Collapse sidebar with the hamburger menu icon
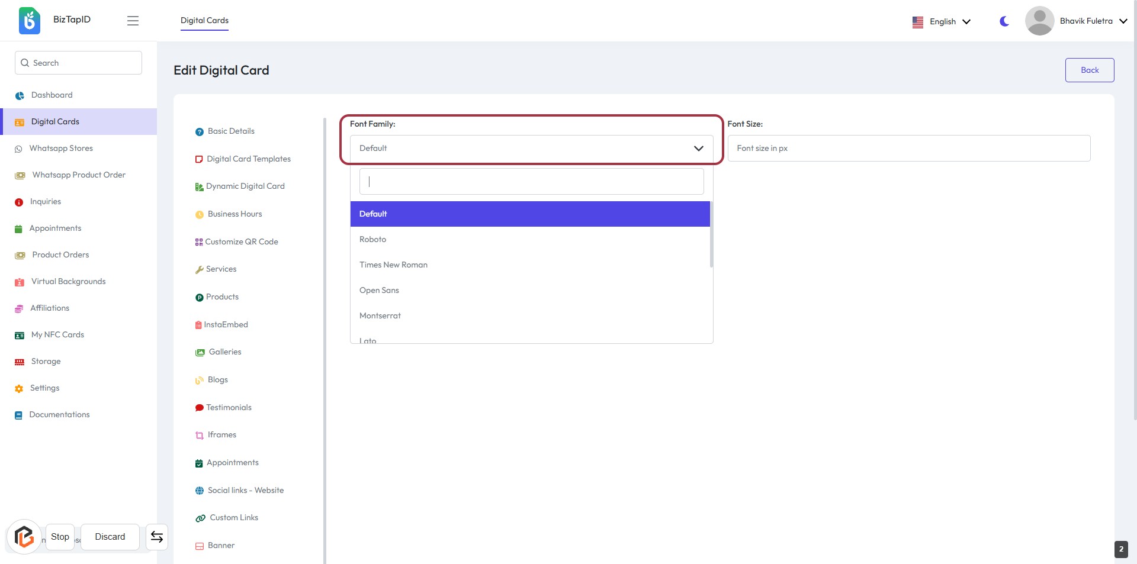1137x564 pixels. (133, 21)
